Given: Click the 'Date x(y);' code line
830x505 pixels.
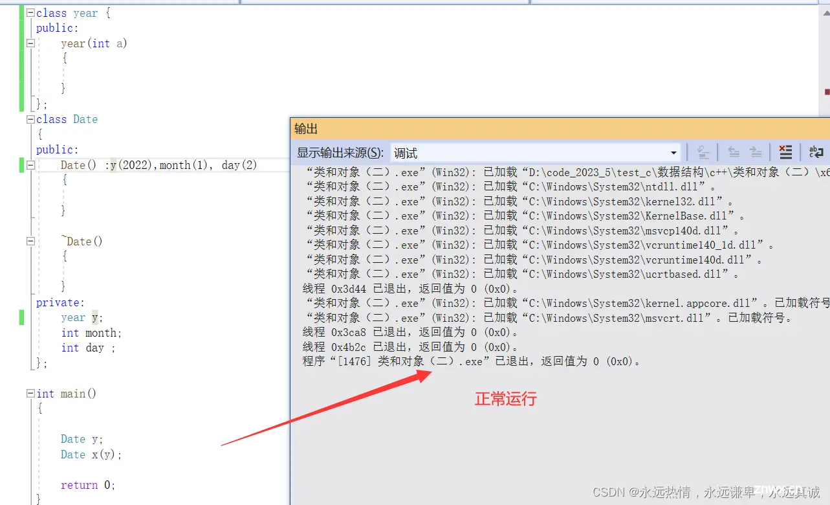Looking at the screenshot, I should (91, 454).
